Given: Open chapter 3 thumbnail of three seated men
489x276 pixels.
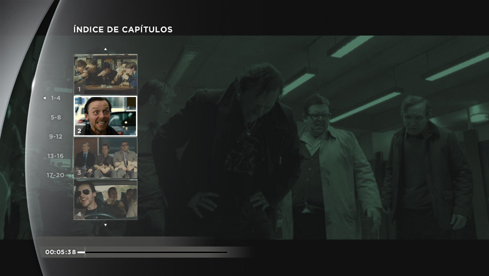Looking at the screenshot, I should tap(105, 158).
